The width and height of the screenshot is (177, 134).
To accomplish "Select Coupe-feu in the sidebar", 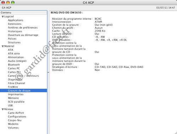I will click(15, 120).
